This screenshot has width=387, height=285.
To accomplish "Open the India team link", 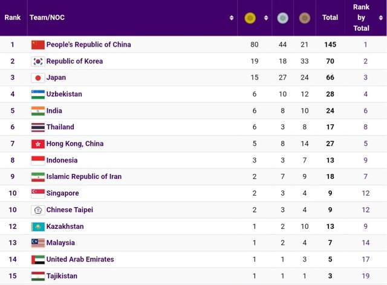I will pyautogui.click(x=54, y=111).
